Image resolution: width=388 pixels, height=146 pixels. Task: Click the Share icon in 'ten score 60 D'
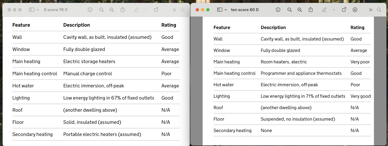click(311, 10)
